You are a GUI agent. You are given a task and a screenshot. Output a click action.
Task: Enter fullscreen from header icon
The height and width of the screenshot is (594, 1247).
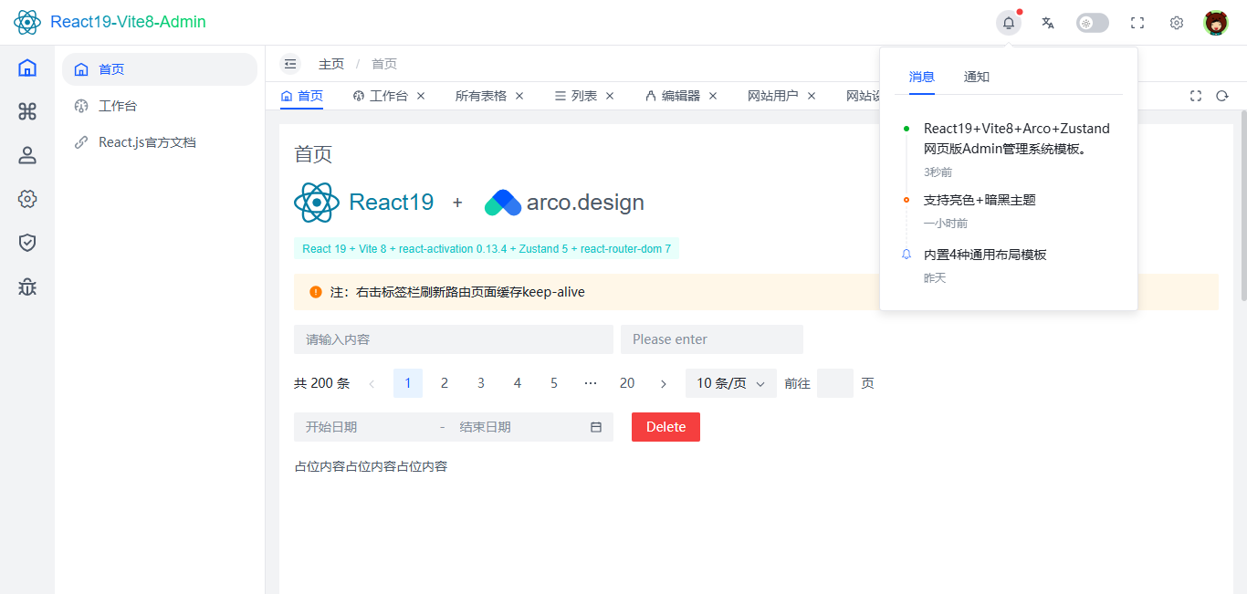pyautogui.click(x=1137, y=23)
